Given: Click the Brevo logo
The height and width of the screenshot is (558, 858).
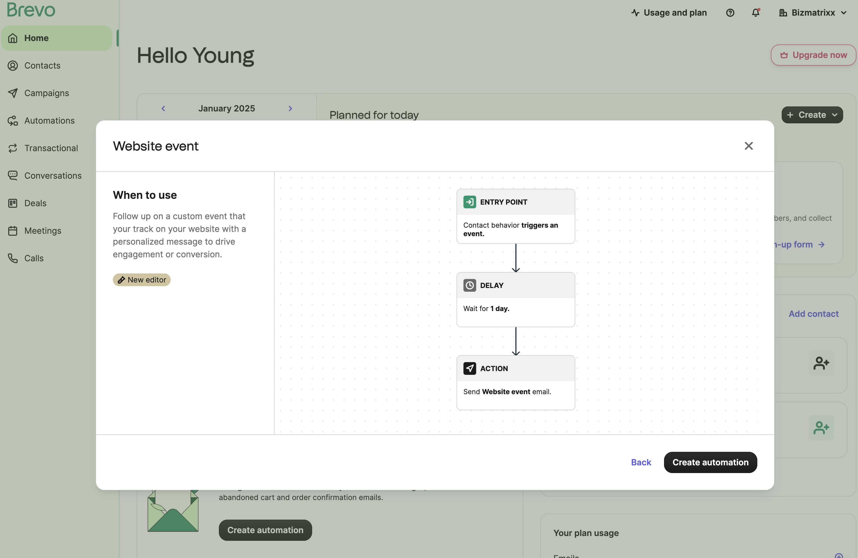Looking at the screenshot, I should [x=31, y=10].
